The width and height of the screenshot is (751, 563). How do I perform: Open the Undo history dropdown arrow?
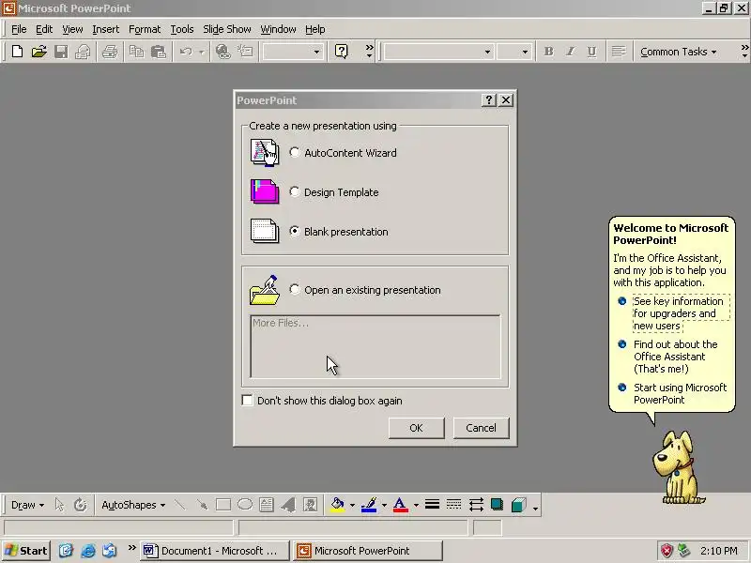tap(202, 52)
